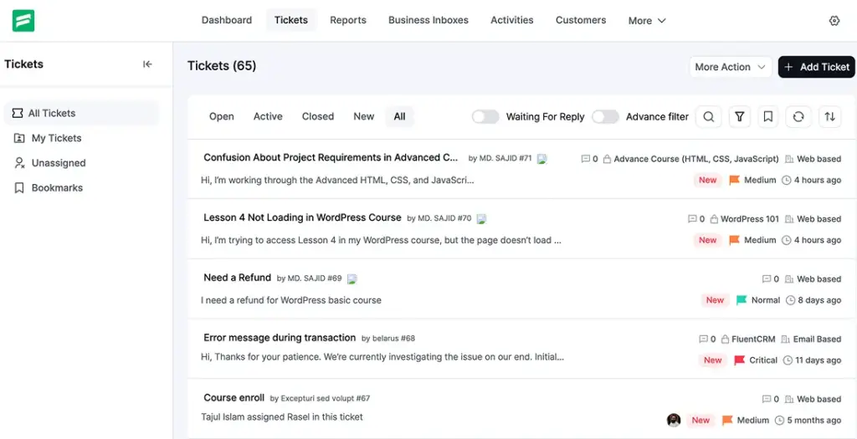Image resolution: width=857 pixels, height=439 pixels.
Task: Open the Need a Refund ticket
Action: pos(237,278)
